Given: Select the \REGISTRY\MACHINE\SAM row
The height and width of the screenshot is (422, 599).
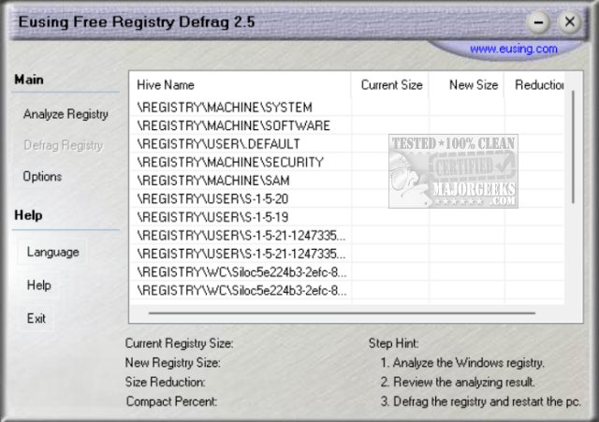Looking at the screenshot, I should tap(346, 181).
